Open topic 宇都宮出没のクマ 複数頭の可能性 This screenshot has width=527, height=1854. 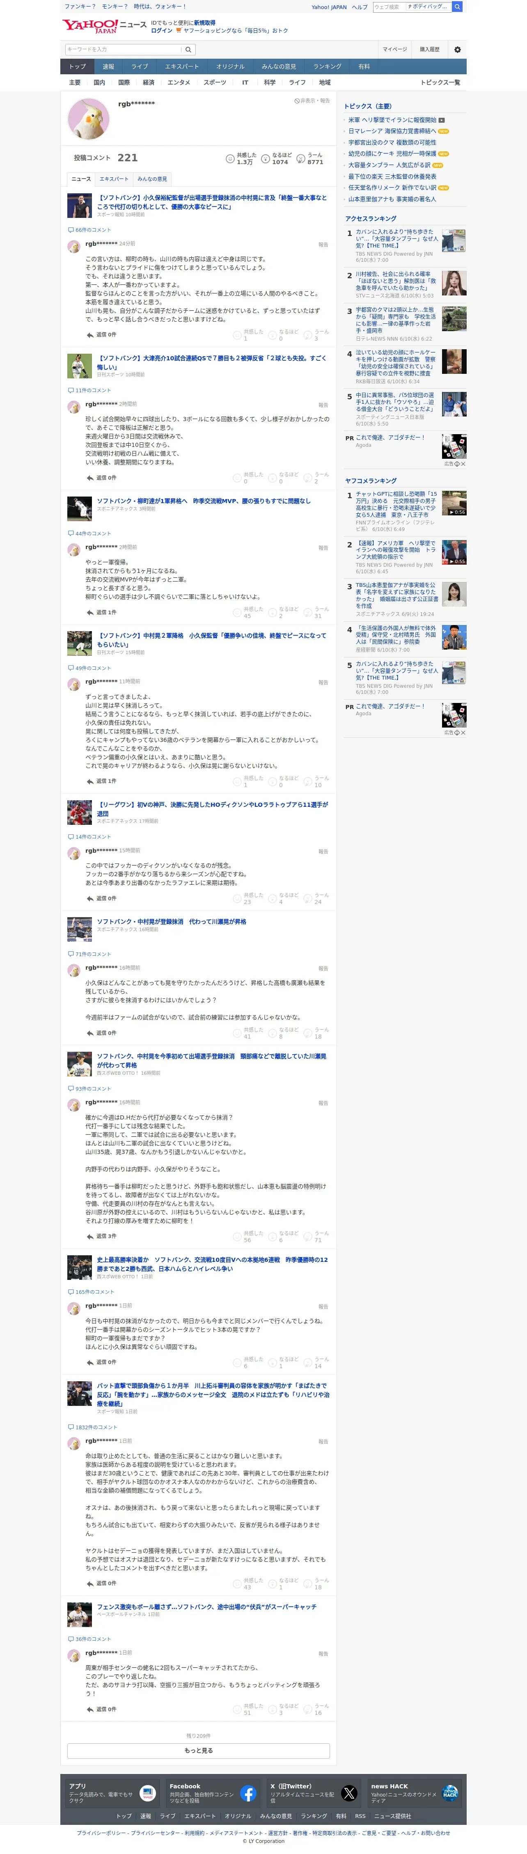point(392,142)
